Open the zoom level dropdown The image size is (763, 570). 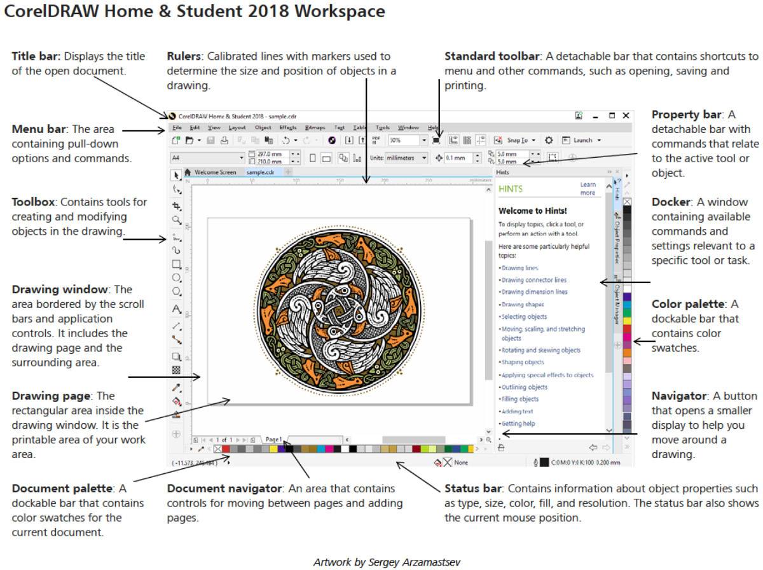423,140
